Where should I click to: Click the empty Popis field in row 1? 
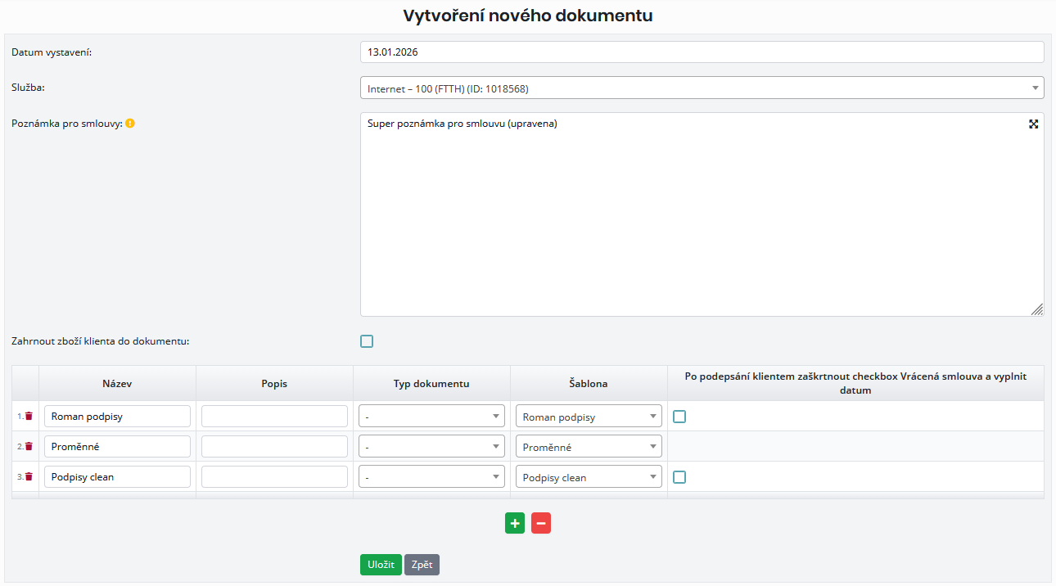(x=274, y=417)
